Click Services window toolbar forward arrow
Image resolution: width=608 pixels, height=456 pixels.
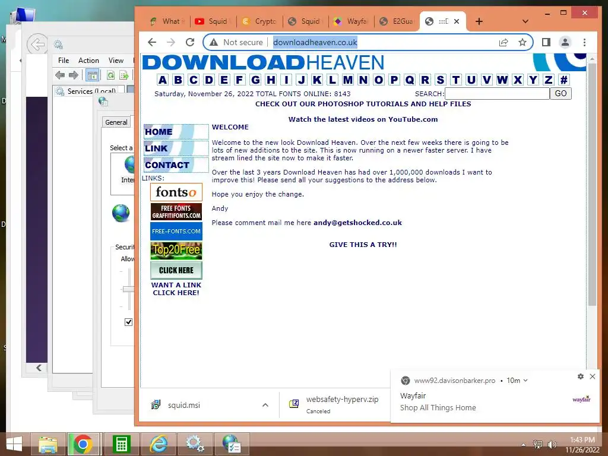pyautogui.click(x=74, y=75)
